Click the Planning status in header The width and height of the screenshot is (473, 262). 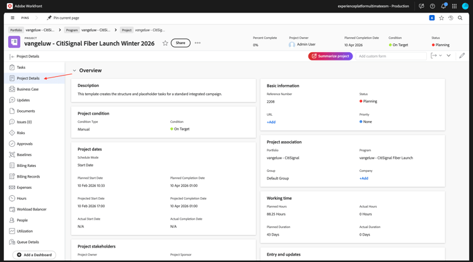click(x=440, y=45)
